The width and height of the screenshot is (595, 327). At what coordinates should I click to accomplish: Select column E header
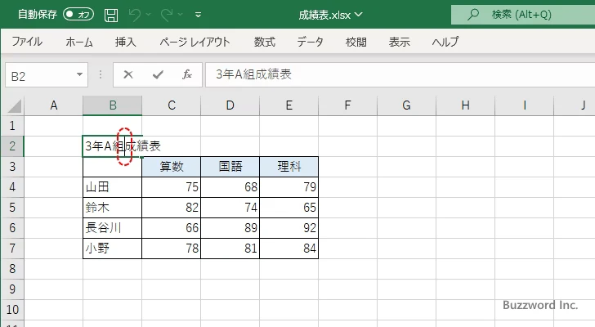289,105
